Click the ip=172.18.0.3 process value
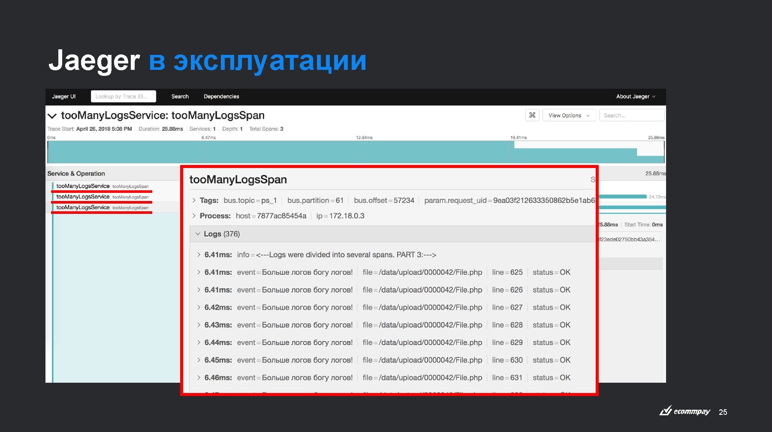 341,216
